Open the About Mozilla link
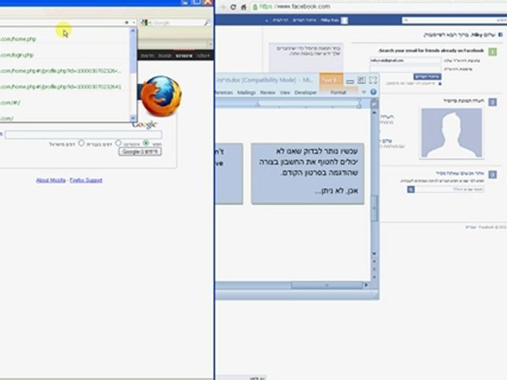 (51, 180)
